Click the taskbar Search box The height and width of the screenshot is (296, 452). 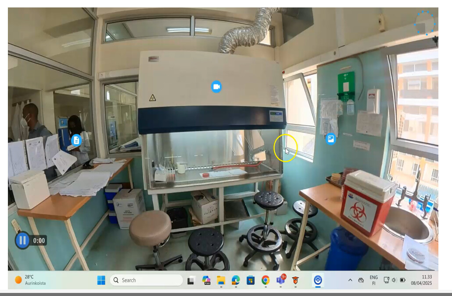146,280
